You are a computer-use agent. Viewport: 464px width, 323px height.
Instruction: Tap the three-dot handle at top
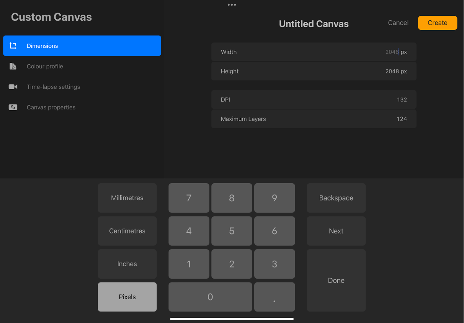[232, 5]
